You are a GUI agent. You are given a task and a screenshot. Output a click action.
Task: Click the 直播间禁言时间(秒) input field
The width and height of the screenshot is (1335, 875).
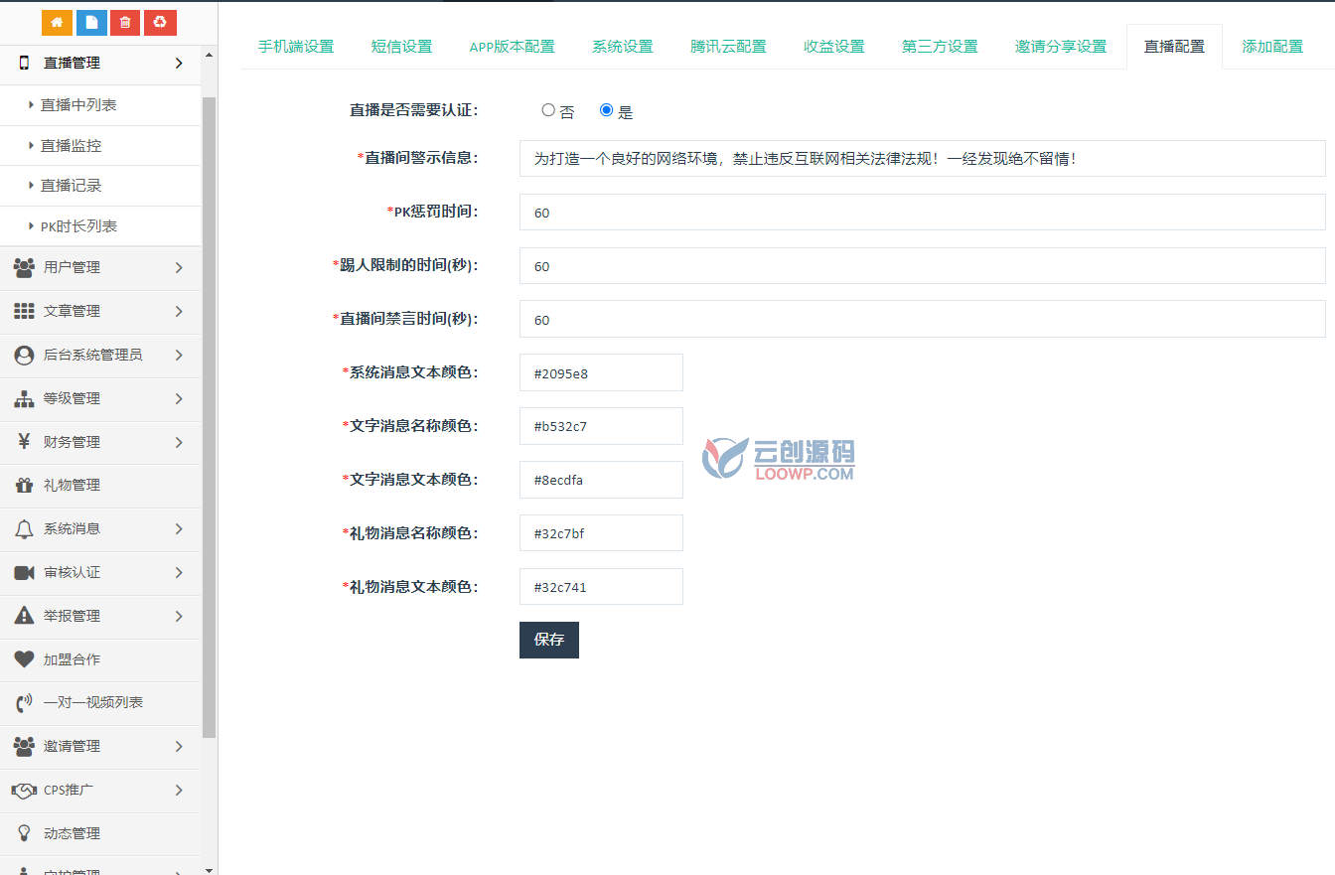[x=923, y=319]
